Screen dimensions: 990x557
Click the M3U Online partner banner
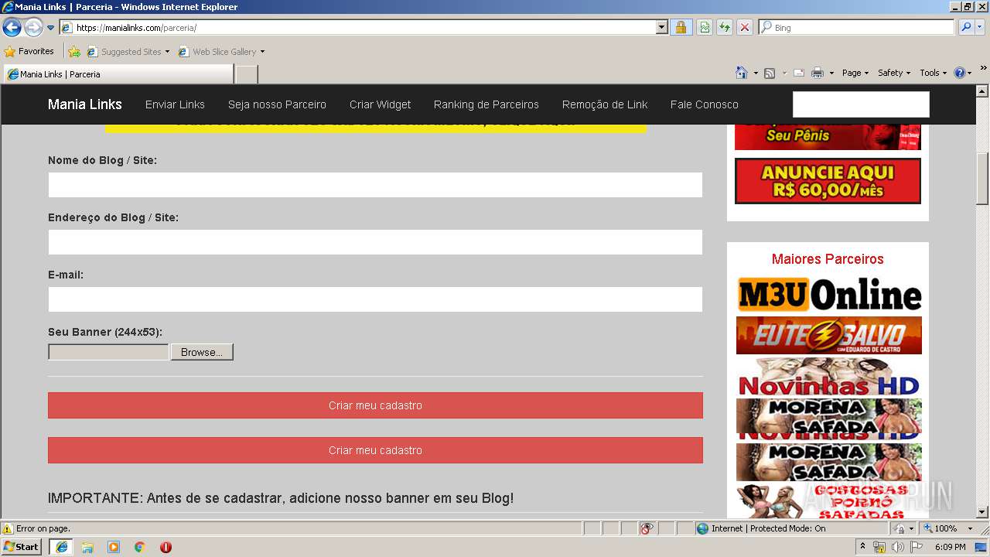tap(829, 295)
